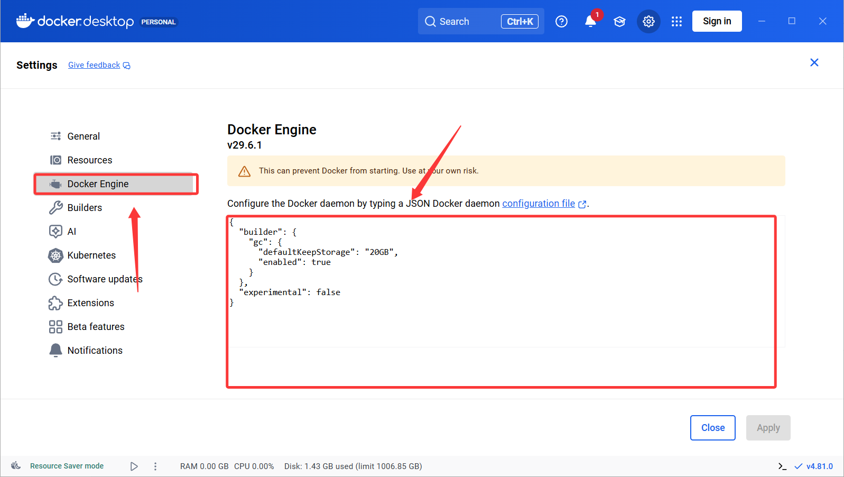This screenshot has height=477, width=844.
Task: Open the Learning center graduation cap icon
Action: [x=619, y=21]
